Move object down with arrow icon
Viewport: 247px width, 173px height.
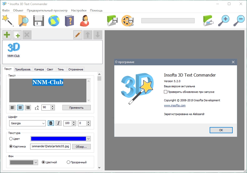98,35
